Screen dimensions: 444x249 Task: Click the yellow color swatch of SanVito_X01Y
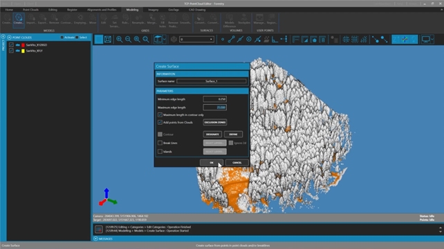click(x=24, y=51)
